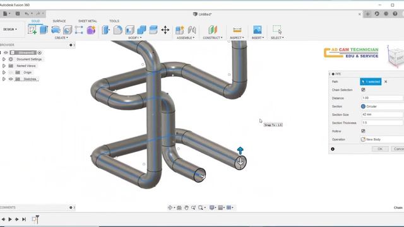404x227 pixels.
Task: Select the Create Form purple tool
Action: 91,30
